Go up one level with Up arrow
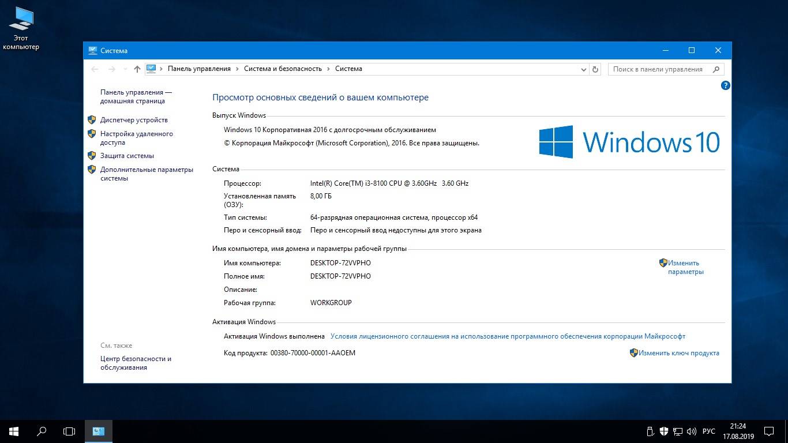This screenshot has height=443, width=788. [137, 69]
